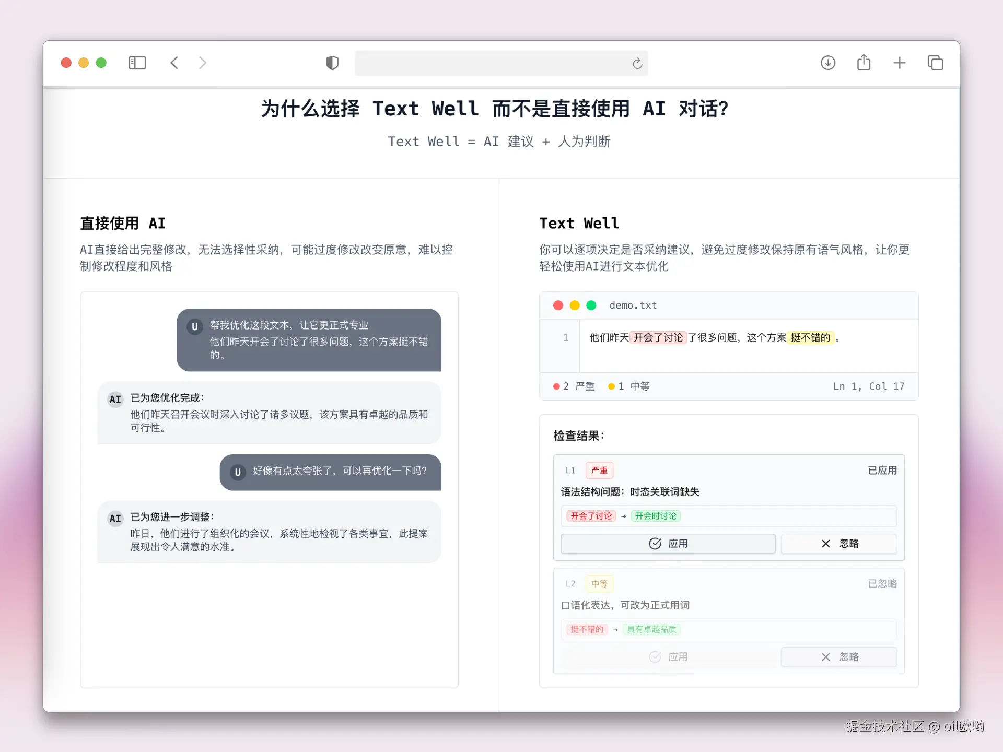
Task: Ignore the L1 suggestion with 忽略 button
Action: (839, 544)
